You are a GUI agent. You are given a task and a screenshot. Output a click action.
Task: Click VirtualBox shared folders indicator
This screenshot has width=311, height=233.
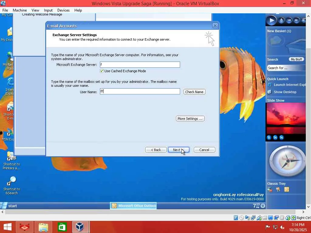(x=265, y=218)
